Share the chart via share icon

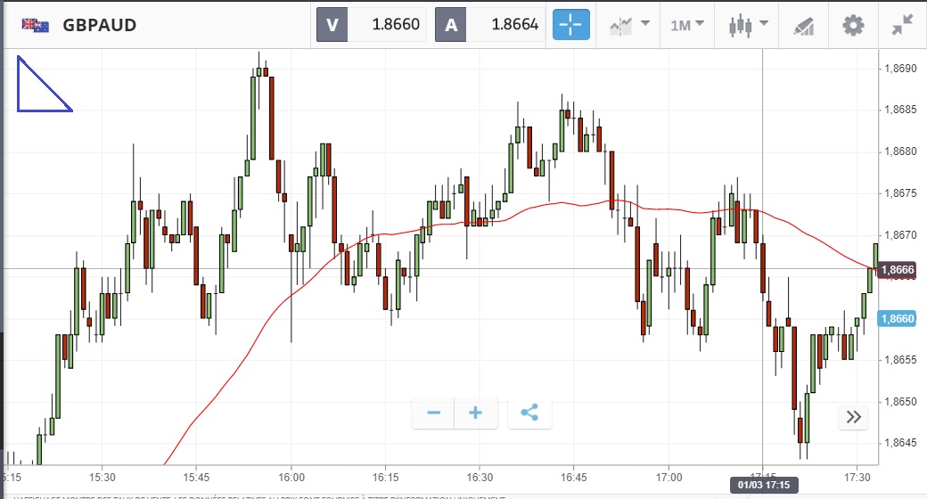(529, 413)
